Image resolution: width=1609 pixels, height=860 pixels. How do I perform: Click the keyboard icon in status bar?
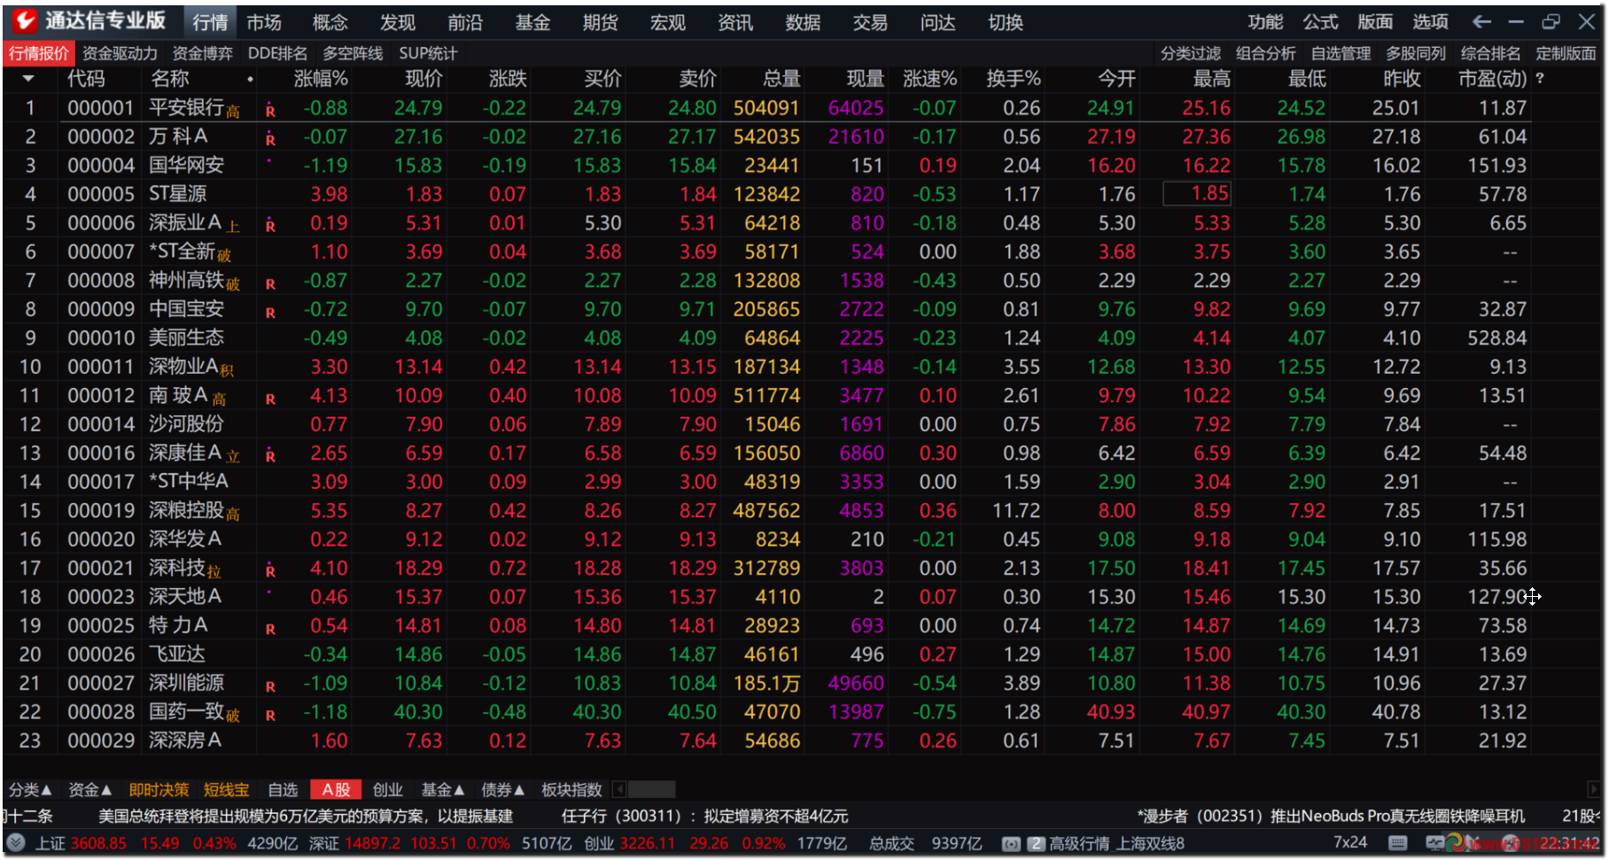click(x=1398, y=843)
